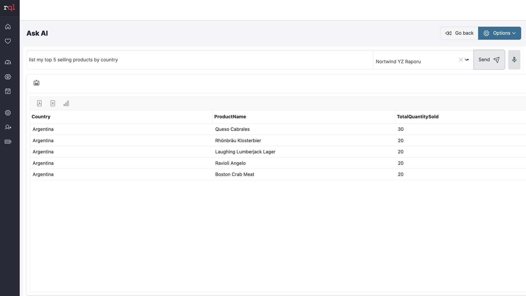Expand the Options dropdown
Image resolution: width=526 pixels, height=296 pixels.
[x=499, y=33]
